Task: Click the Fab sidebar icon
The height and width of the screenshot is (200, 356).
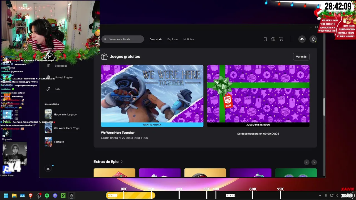Action: point(48,89)
